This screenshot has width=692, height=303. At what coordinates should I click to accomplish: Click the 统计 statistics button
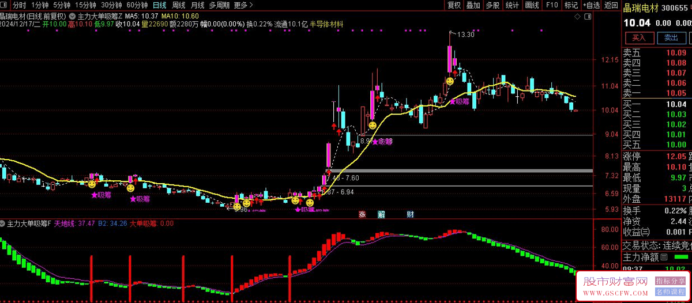point(512,5)
